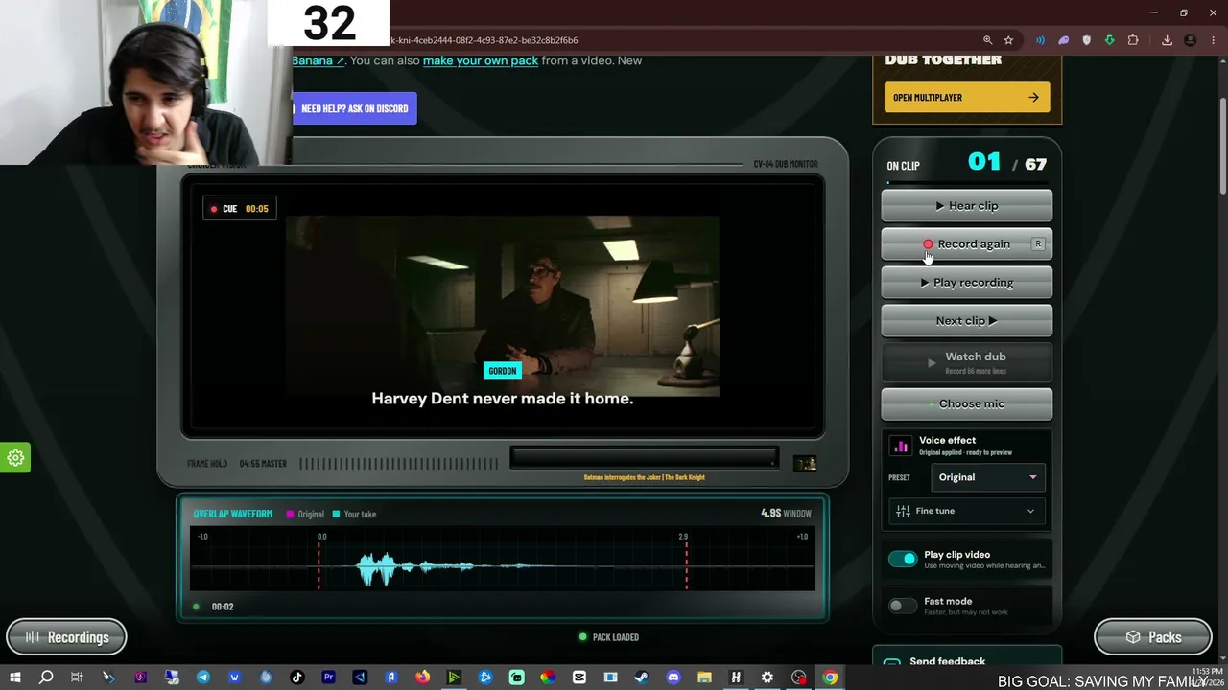Open the purple browser extension icon
This screenshot has width=1228, height=690.
[x=1063, y=40]
